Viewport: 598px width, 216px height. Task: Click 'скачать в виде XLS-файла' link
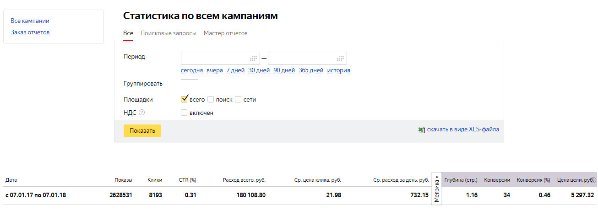463,130
